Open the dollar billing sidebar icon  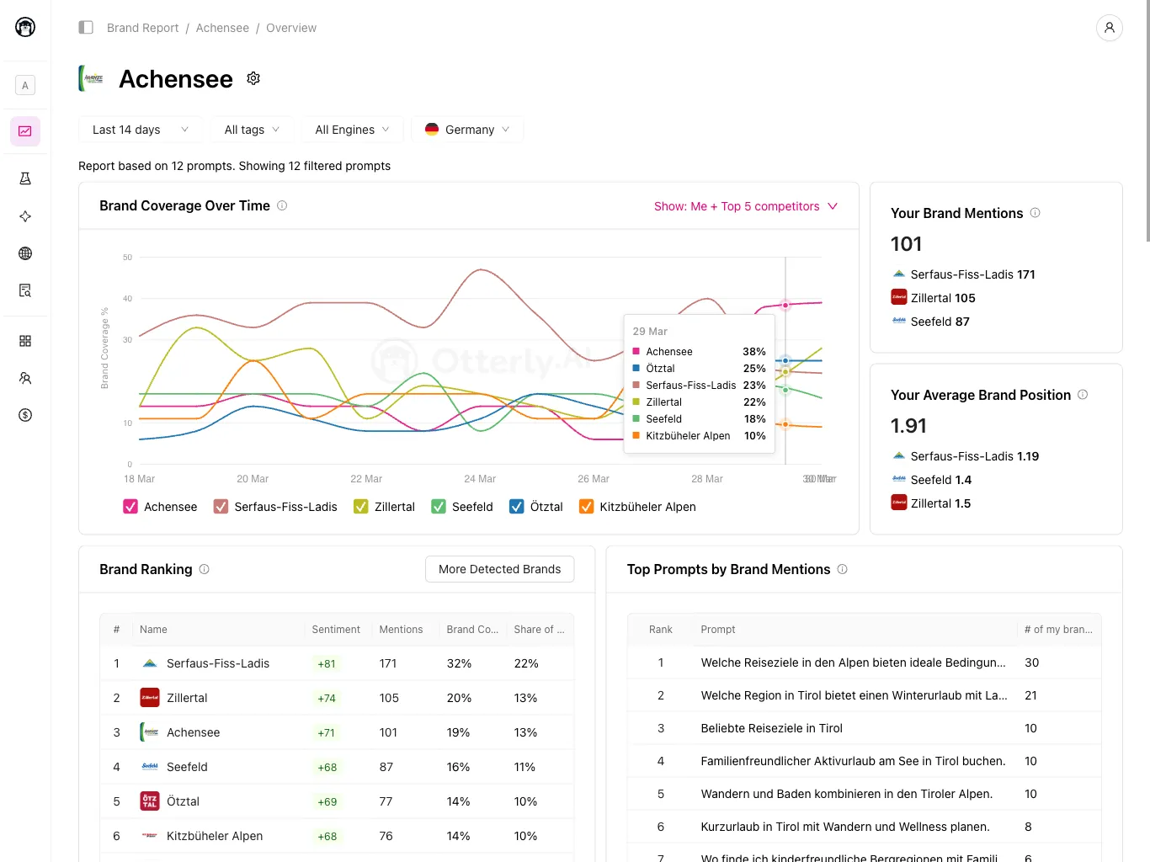point(25,415)
